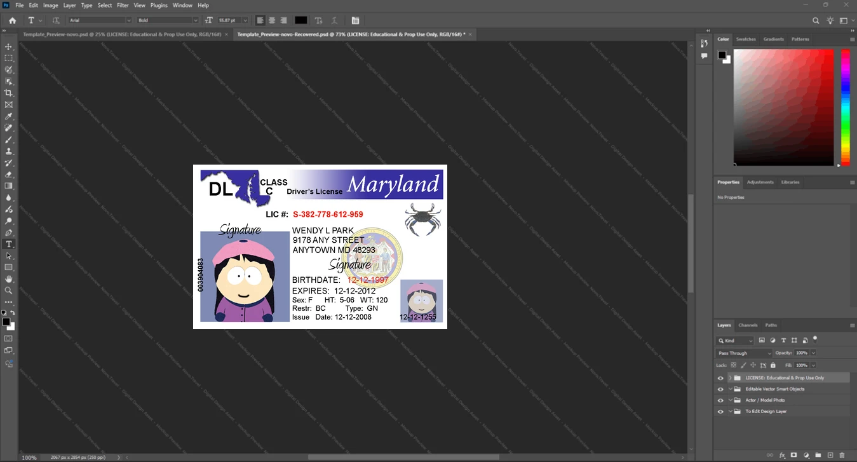Center-align text in the options bar

click(x=272, y=20)
